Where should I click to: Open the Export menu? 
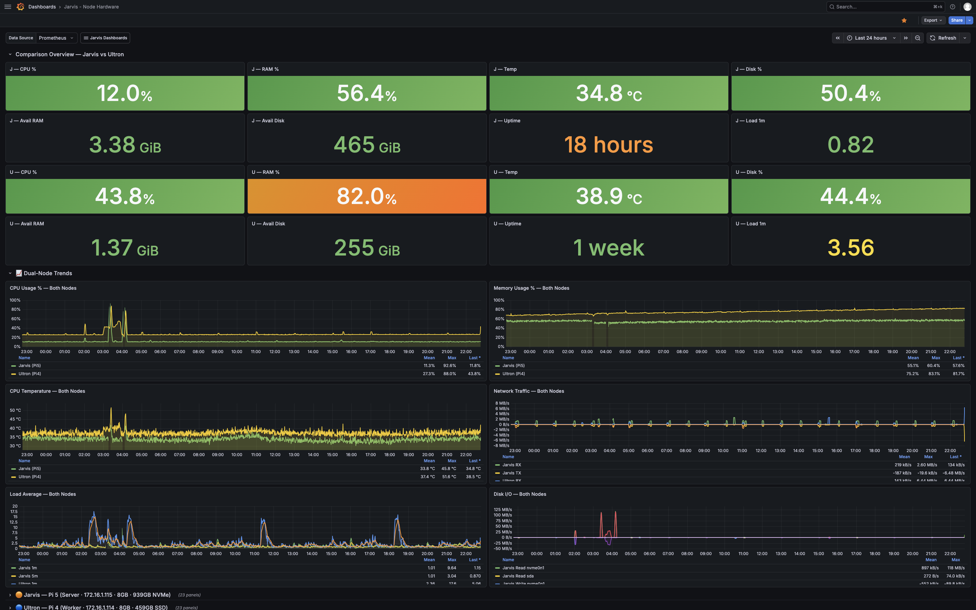[x=933, y=20]
